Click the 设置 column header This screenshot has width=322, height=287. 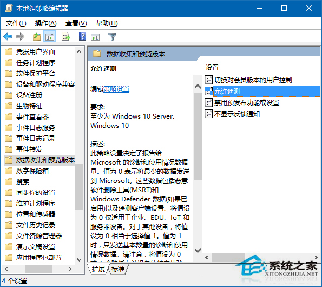(212, 67)
